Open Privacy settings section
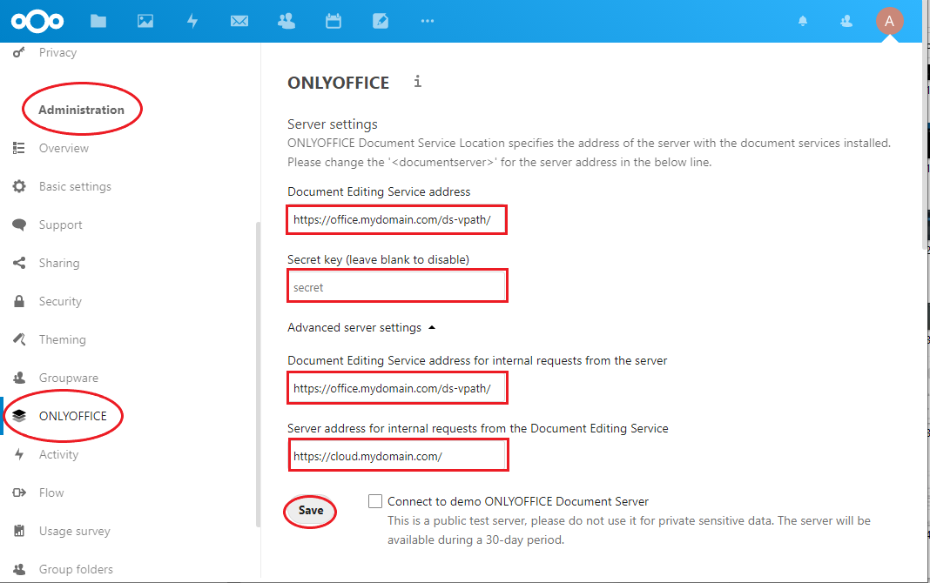The width and height of the screenshot is (930, 583). point(57,53)
